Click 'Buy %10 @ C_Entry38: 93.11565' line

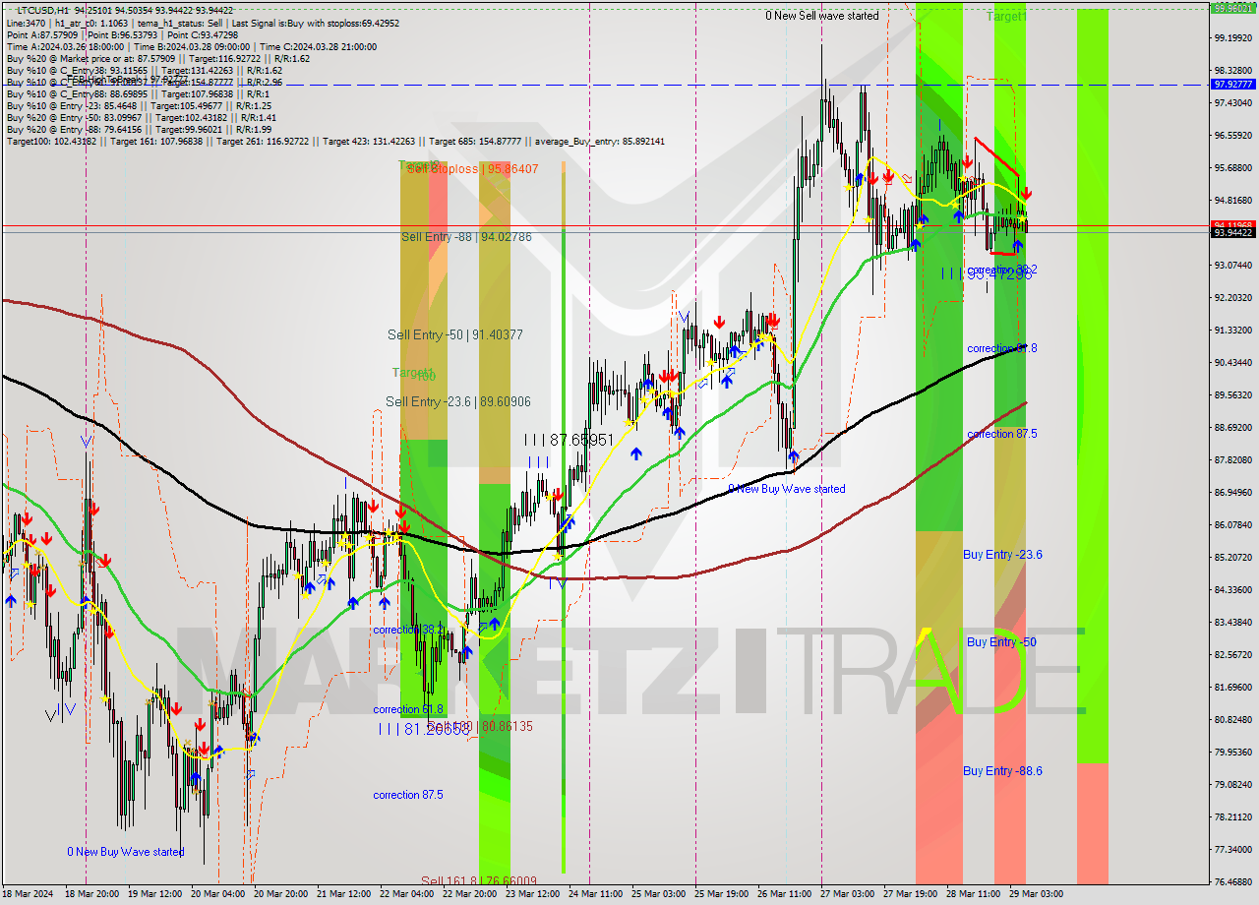[x=144, y=70]
